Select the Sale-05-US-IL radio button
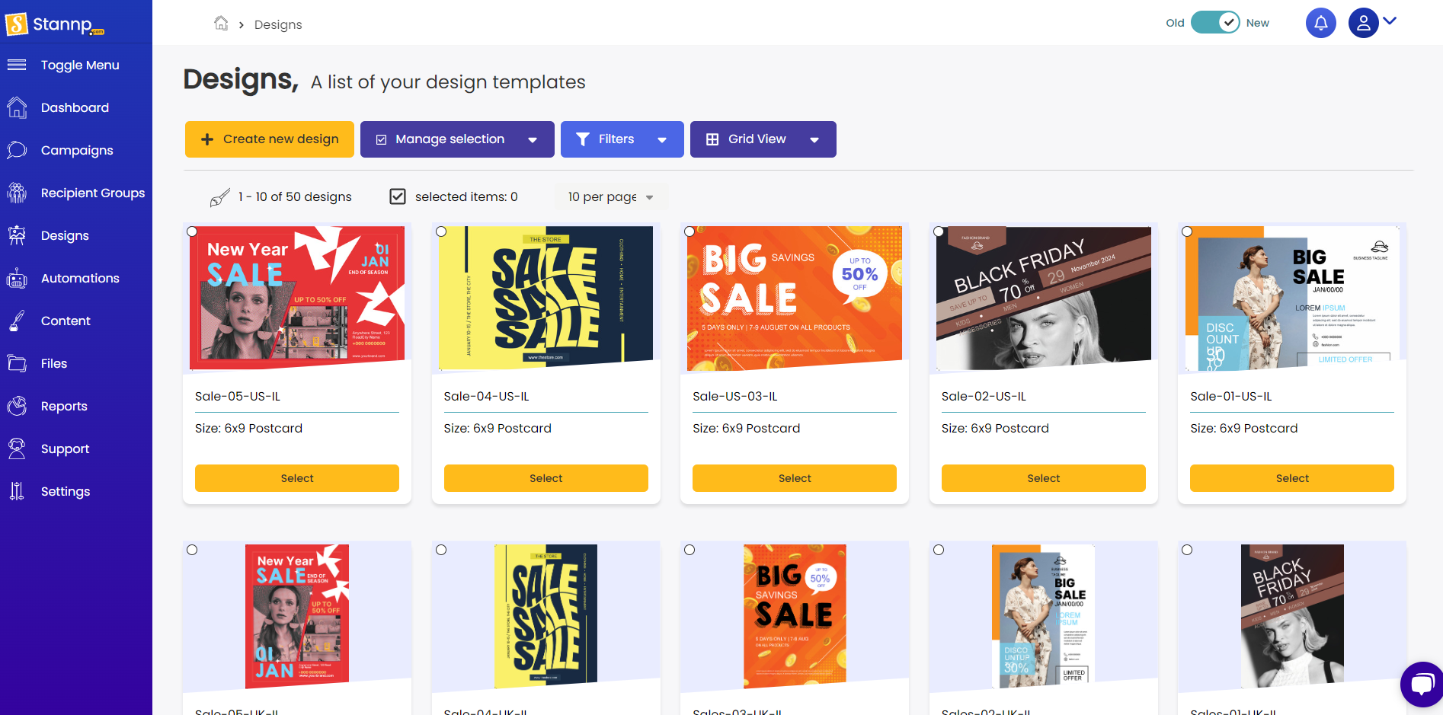The image size is (1443, 715). [x=192, y=231]
